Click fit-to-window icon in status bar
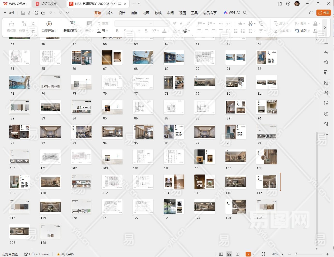The height and width of the screenshot is (257, 334). pyautogui.click(x=263, y=254)
